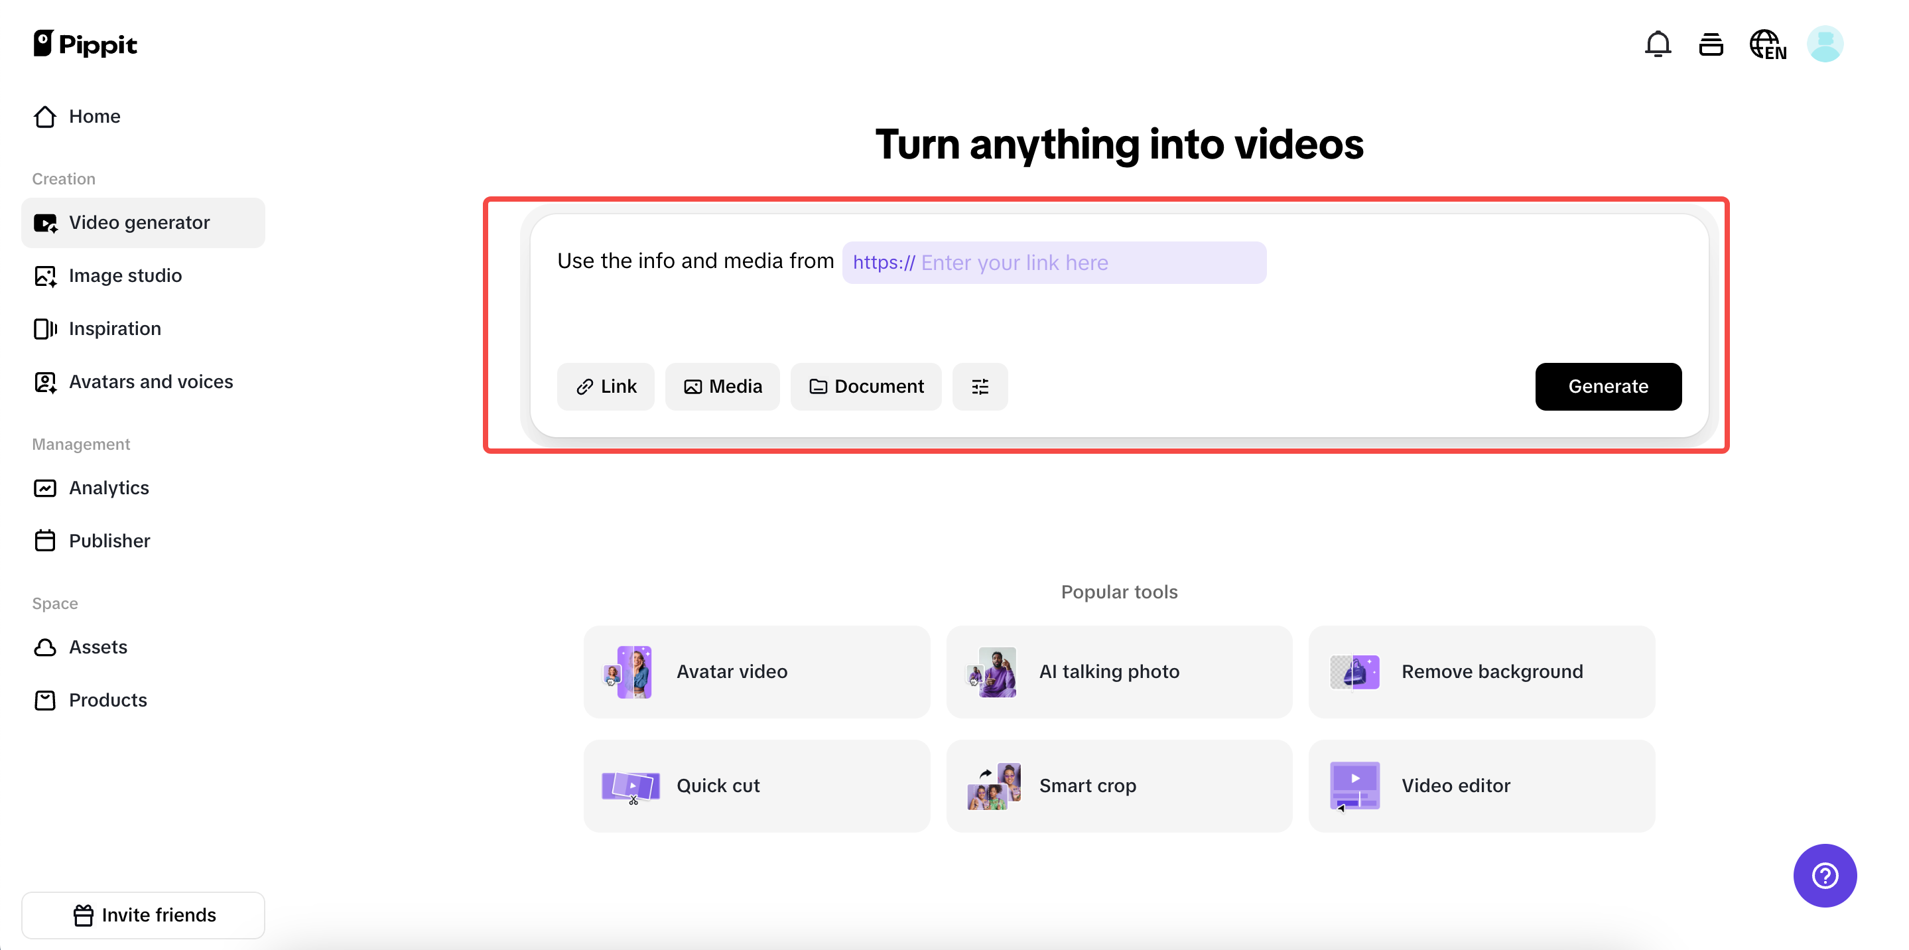The image size is (1909, 950).
Task: Open the Inspiration sidebar icon
Action: click(x=45, y=328)
